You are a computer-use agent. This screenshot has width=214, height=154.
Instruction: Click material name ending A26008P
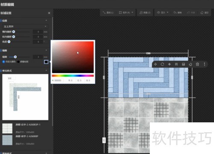pos(27,136)
